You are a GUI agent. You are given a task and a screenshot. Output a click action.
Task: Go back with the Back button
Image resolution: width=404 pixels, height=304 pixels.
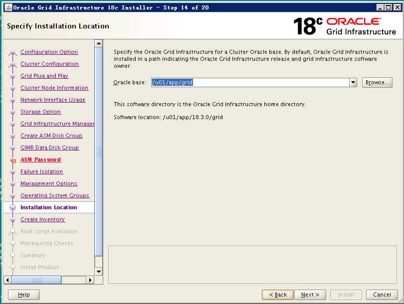click(278, 295)
